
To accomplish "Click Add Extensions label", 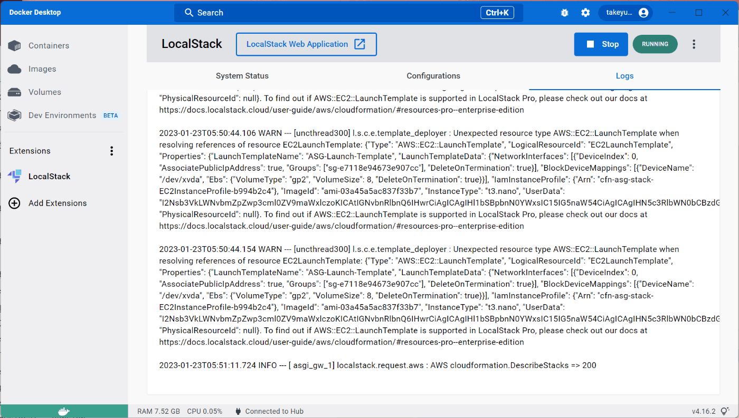I will [58, 203].
